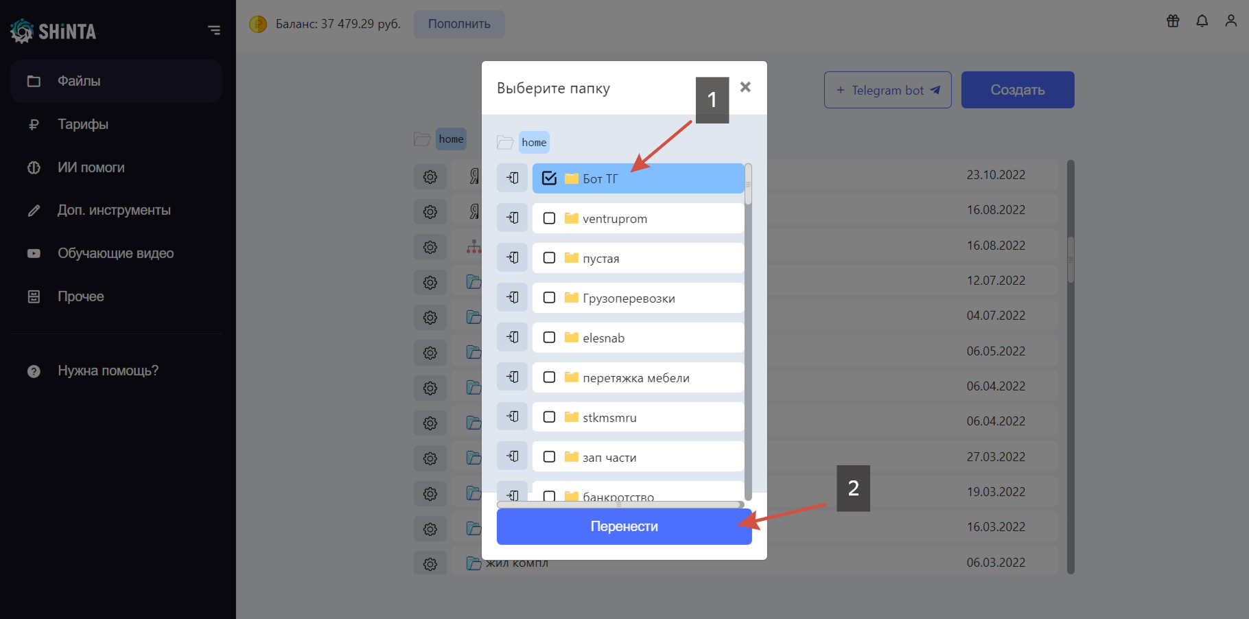Open Обучающие видео in the sidebar
The height and width of the screenshot is (619, 1249).
coord(116,253)
